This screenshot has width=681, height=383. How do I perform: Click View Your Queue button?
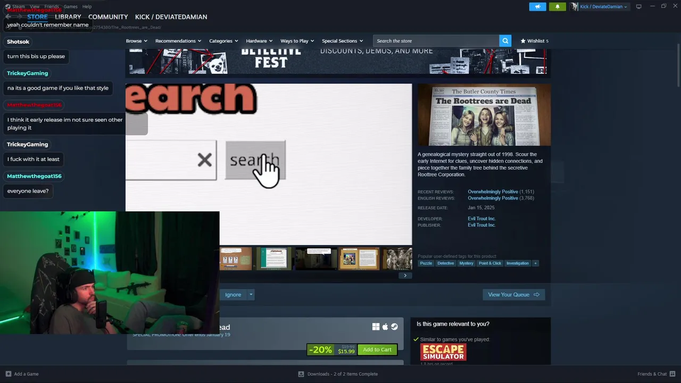(x=513, y=295)
